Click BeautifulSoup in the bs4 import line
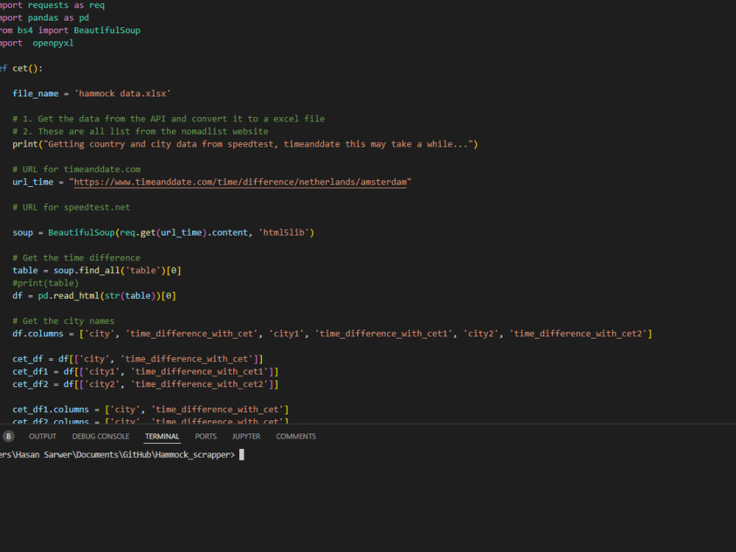This screenshot has width=736, height=552. (x=107, y=30)
